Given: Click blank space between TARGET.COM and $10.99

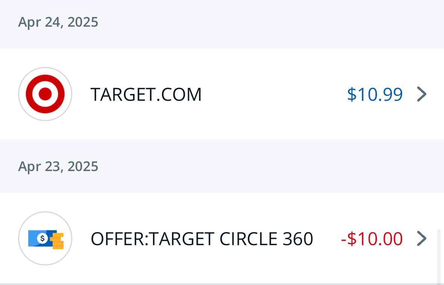Looking at the screenshot, I should (274, 94).
